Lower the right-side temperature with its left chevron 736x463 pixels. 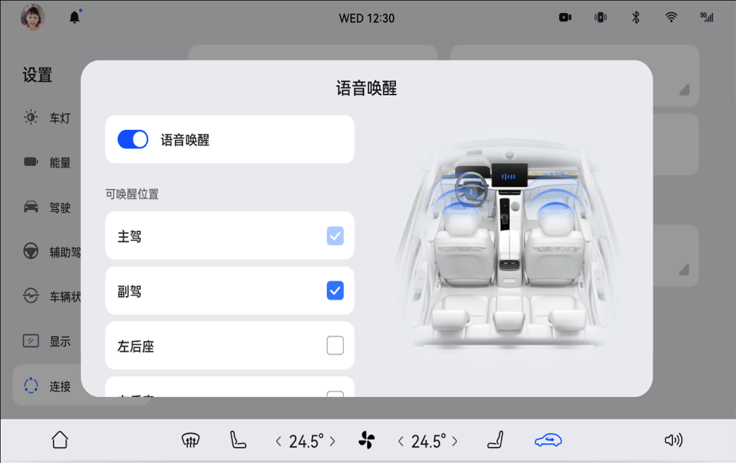coord(401,442)
